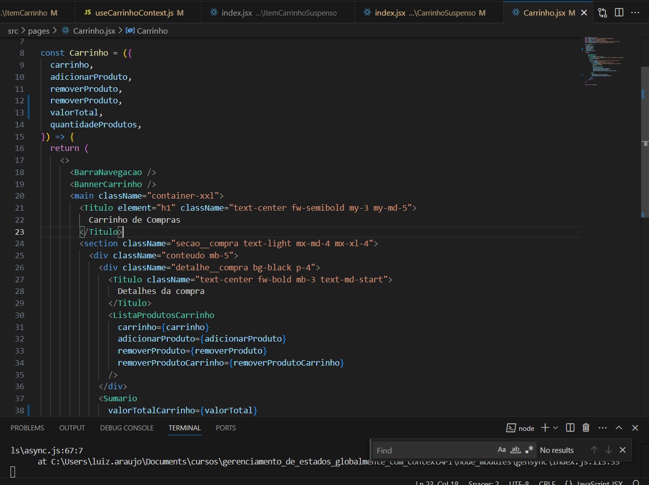Viewport: 649px width, 485px height.
Task: Click the BannerCarrinho component tag
Action: (x=108, y=184)
